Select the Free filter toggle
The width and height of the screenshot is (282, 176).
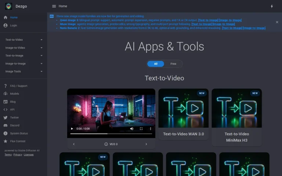(x=173, y=64)
